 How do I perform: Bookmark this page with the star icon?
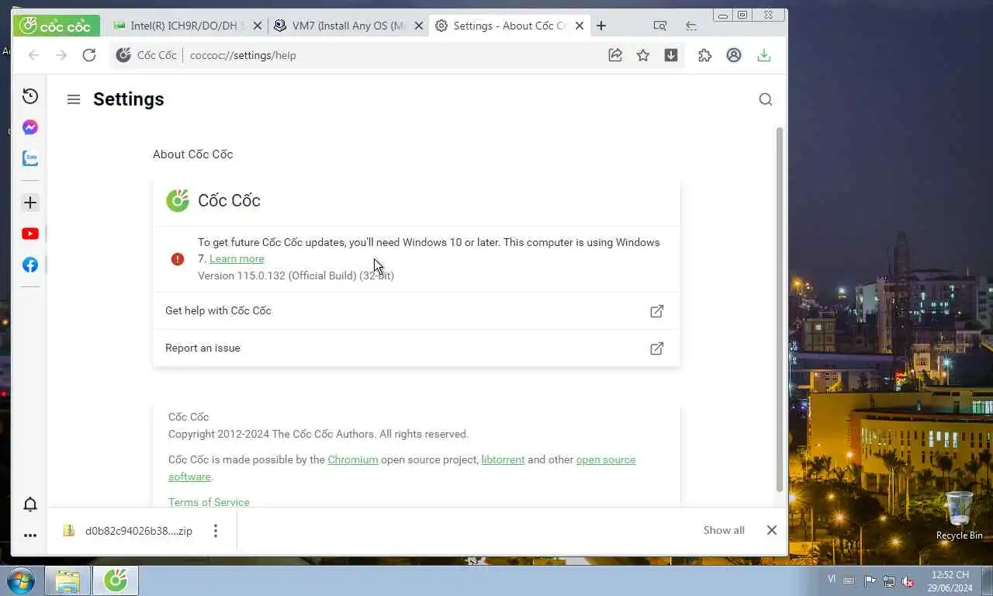coord(643,55)
